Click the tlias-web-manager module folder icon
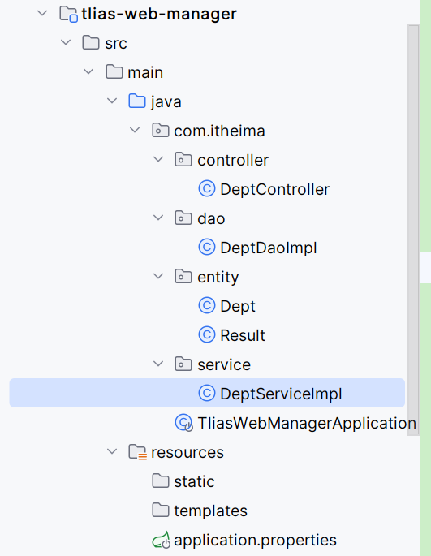431x556 pixels. 69,14
